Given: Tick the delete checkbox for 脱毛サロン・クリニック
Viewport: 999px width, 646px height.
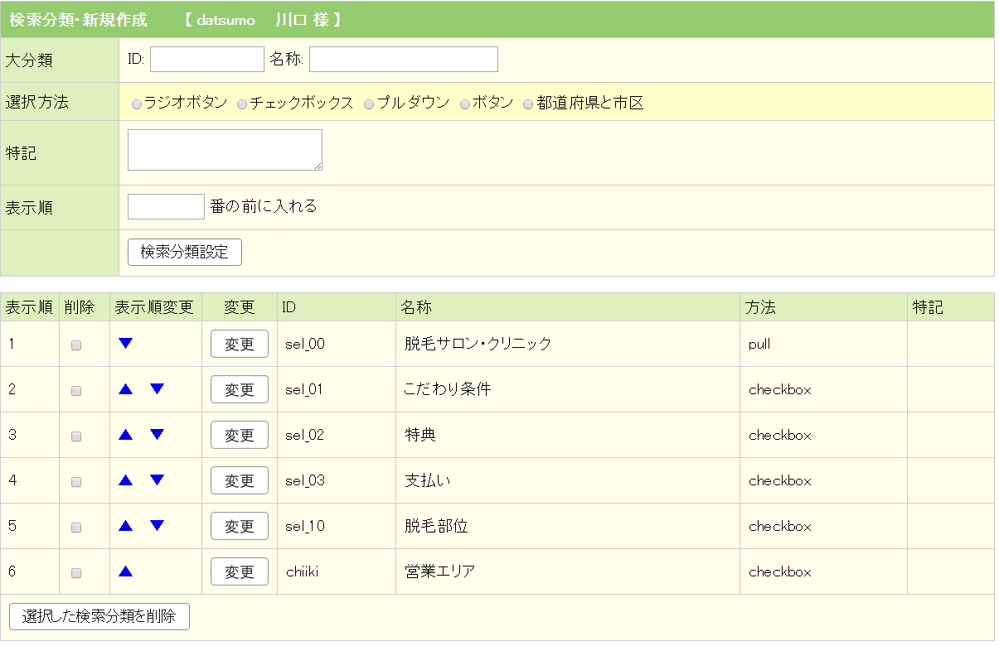Looking at the screenshot, I should click(76, 345).
